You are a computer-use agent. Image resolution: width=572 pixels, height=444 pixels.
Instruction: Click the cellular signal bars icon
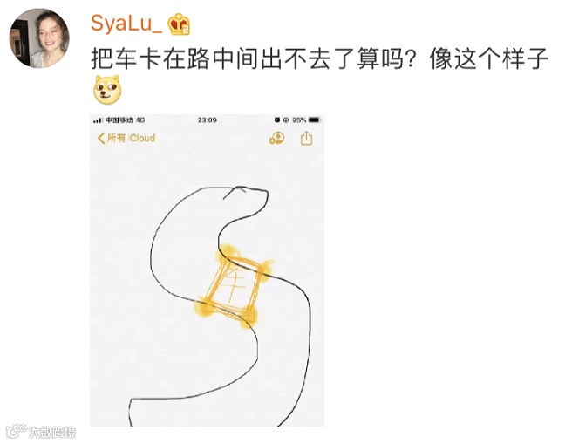point(98,120)
